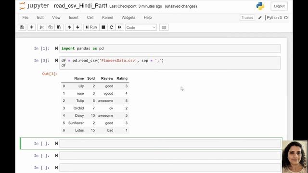
Task: Copy selected cells icon
Action: (x=50, y=27)
